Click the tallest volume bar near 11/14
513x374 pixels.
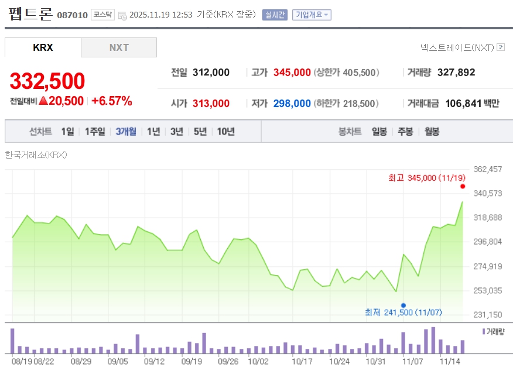pos(433,340)
